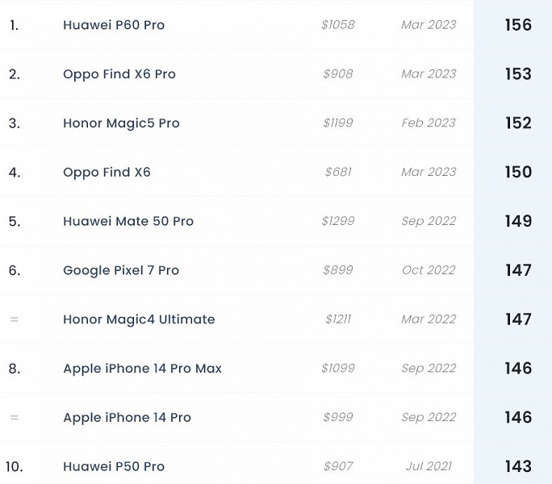Screen dimensions: 552x484
Task: Select the Oppo Find X6 Pro link
Action: pyautogui.click(x=119, y=74)
